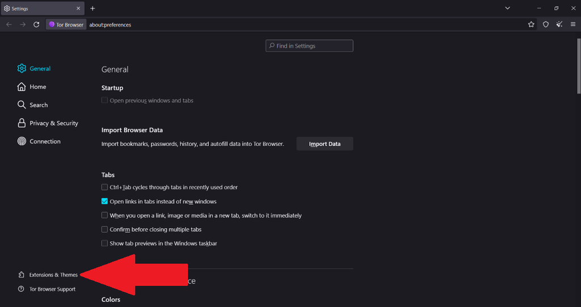This screenshot has width=581, height=307.
Task: Expand the list all tabs chevron
Action: point(507,9)
